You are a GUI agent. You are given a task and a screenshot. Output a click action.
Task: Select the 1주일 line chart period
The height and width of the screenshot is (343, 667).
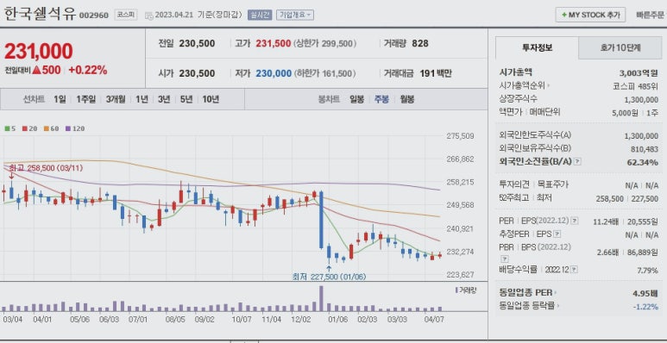[86, 99]
